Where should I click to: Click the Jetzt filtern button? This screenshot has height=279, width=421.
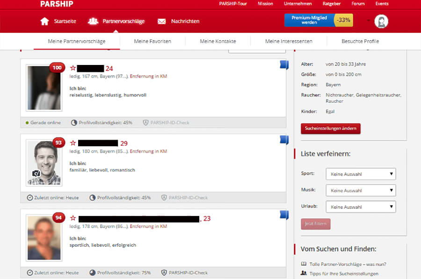pos(315,224)
